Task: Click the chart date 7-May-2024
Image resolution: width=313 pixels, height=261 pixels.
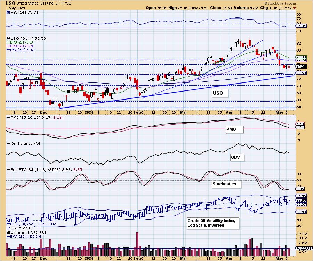Action: click(15, 8)
